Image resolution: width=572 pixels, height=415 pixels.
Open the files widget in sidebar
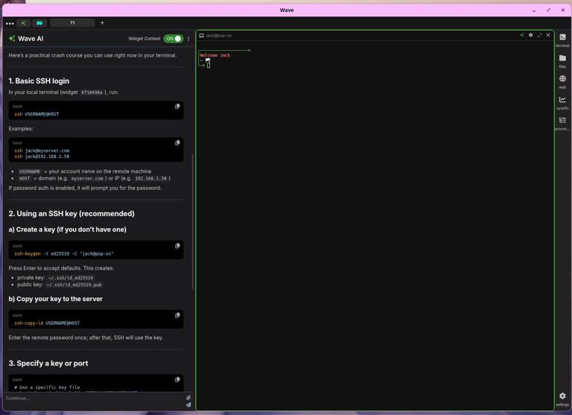pyautogui.click(x=562, y=61)
